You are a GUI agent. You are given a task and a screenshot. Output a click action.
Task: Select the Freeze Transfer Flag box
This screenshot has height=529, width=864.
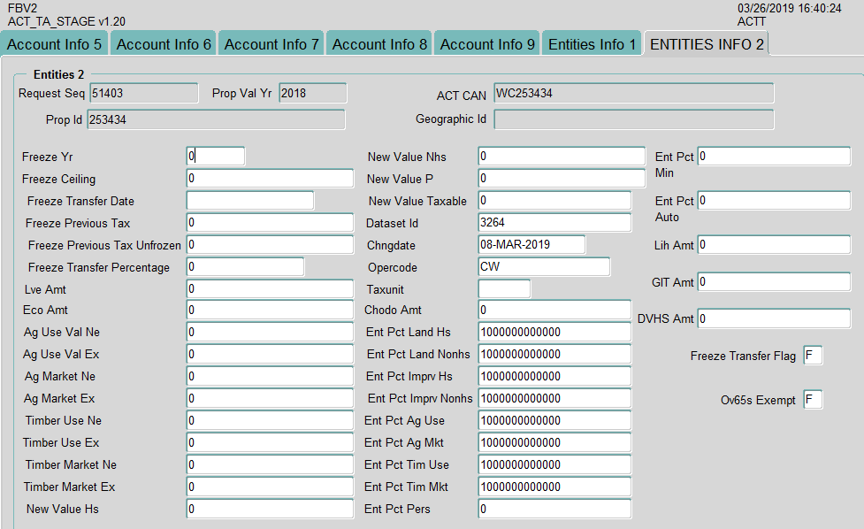[813, 356]
